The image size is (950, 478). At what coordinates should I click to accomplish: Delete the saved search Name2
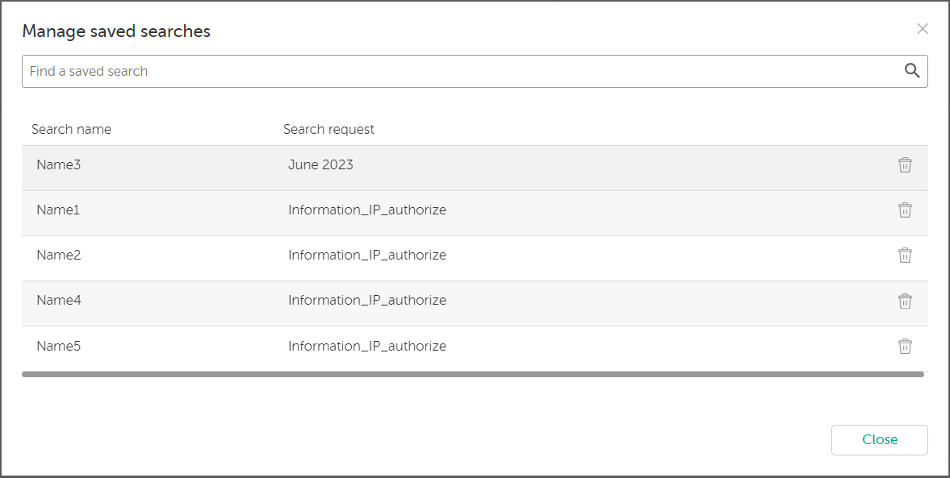pos(905,255)
